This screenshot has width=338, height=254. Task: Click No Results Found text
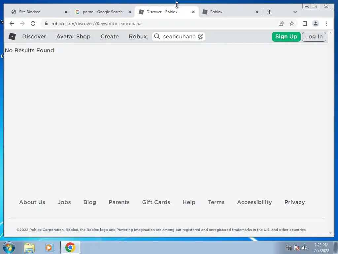pos(29,50)
